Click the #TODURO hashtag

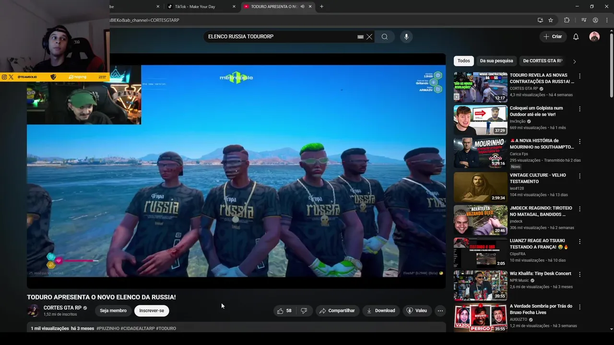pos(166,329)
